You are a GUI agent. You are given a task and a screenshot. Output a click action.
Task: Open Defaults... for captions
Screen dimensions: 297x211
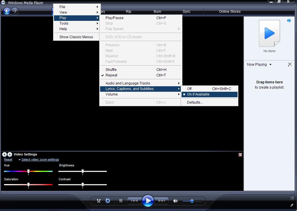click(209, 102)
